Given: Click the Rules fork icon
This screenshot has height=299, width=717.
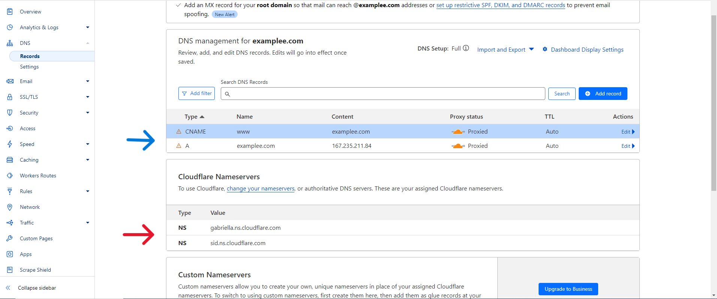Looking at the screenshot, I should (x=10, y=191).
